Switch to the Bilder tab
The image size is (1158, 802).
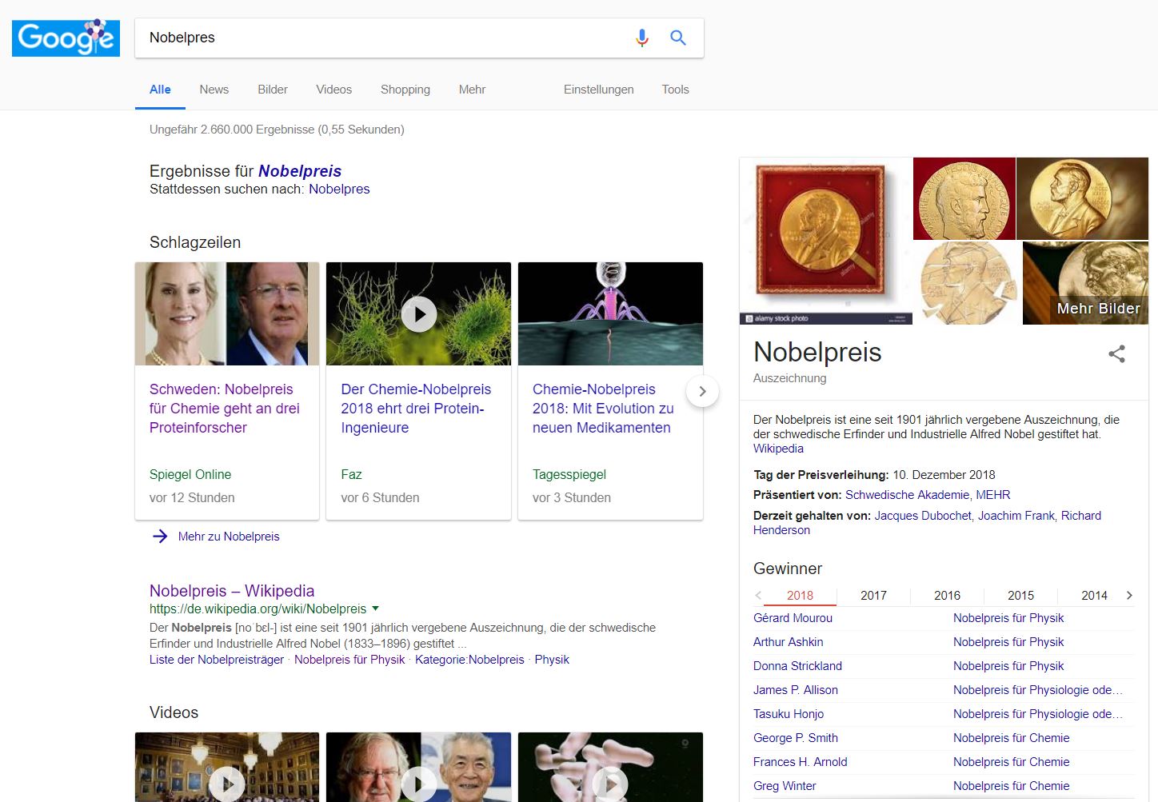click(x=272, y=90)
